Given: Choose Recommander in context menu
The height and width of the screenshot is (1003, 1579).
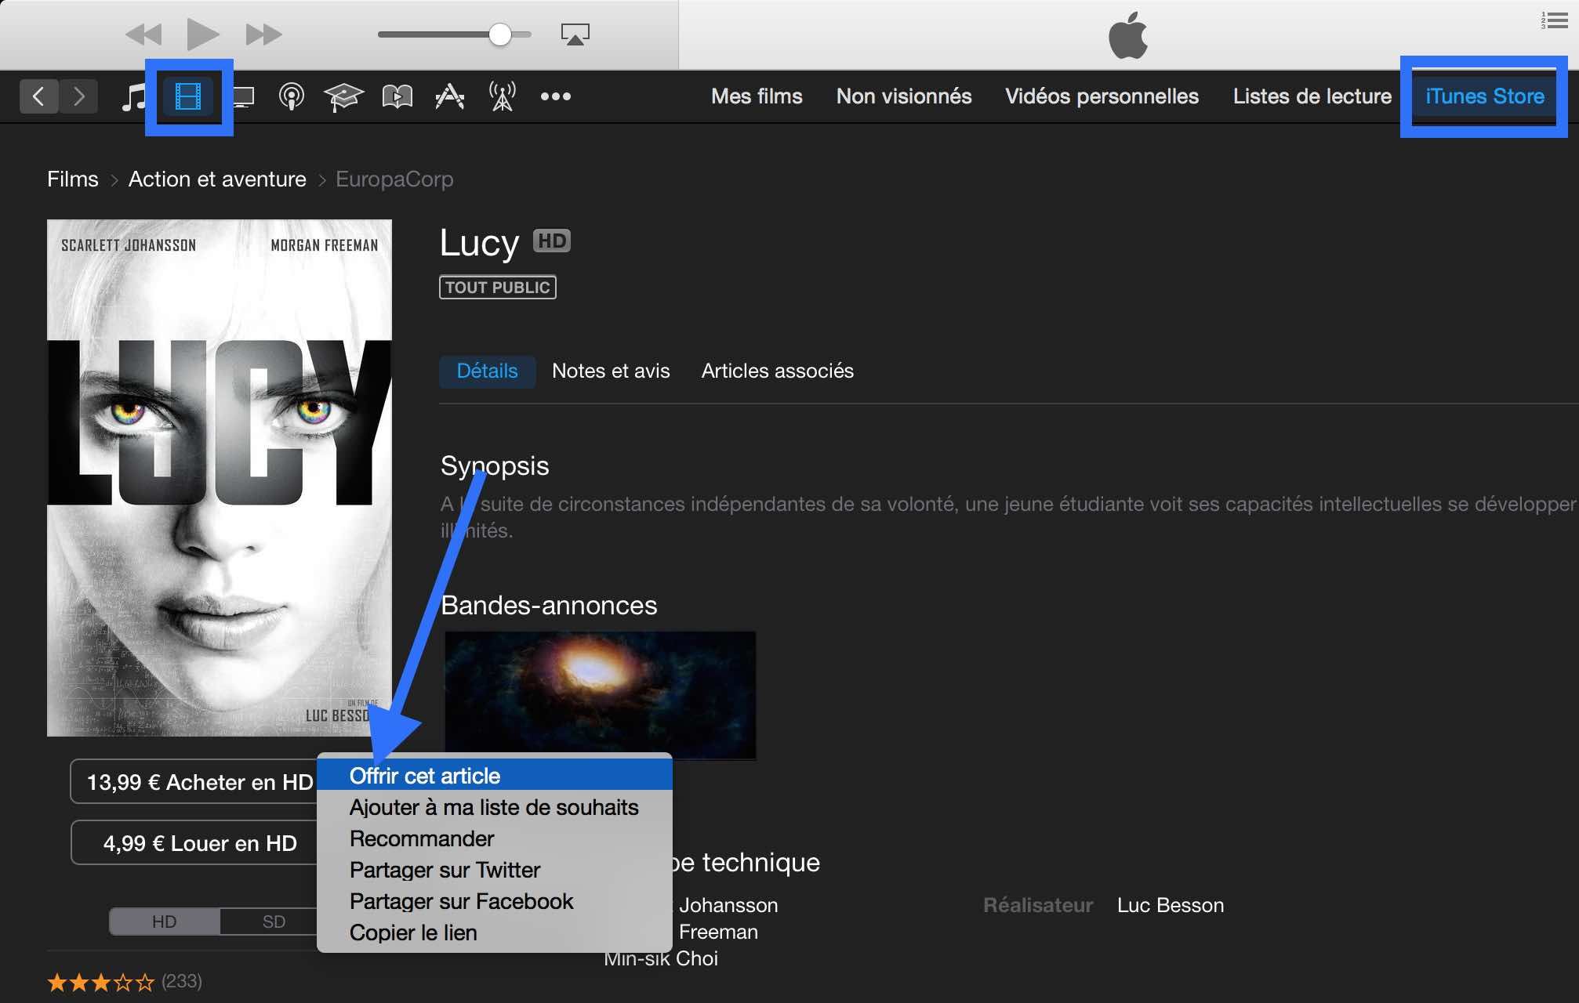Looking at the screenshot, I should coord(495,838).
